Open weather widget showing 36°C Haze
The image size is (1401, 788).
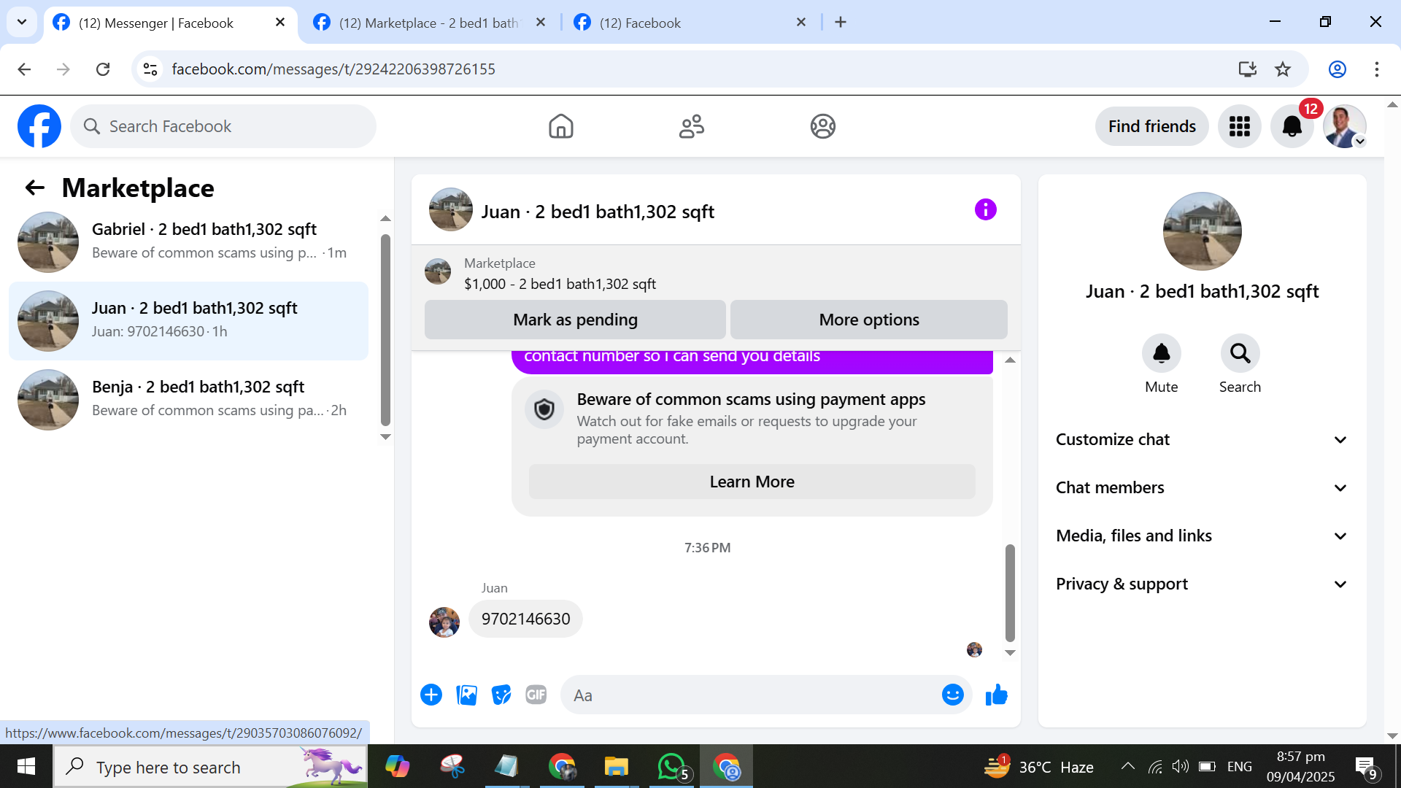tap(1038, 766)
